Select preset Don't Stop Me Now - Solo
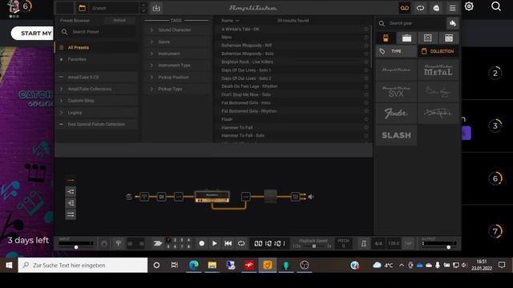The height and width of the screenshot is (288, 513). pos(246,94)
